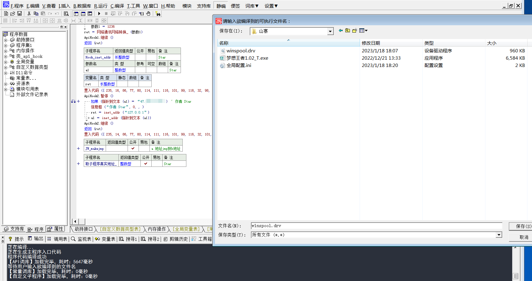Switch to the 内存操作 code tab

157,229
